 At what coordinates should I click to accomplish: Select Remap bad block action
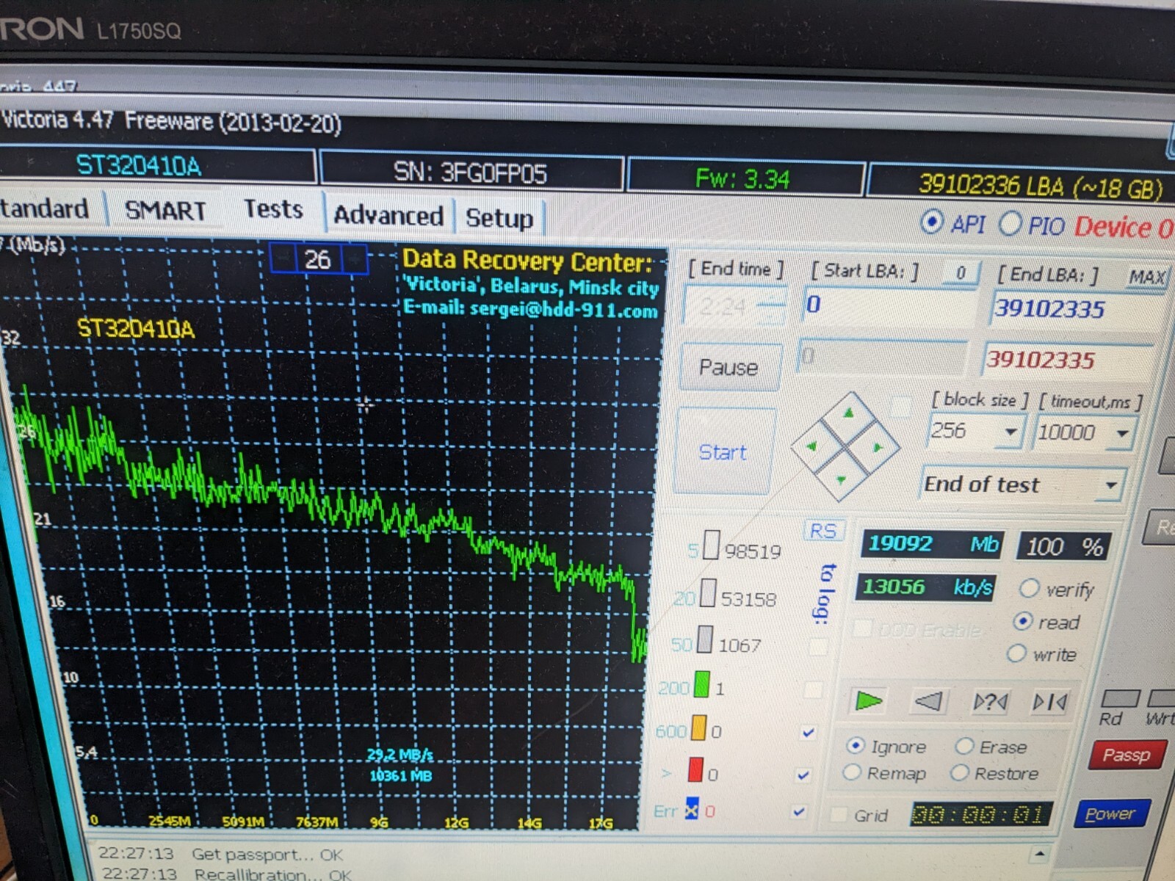[852, 772]
